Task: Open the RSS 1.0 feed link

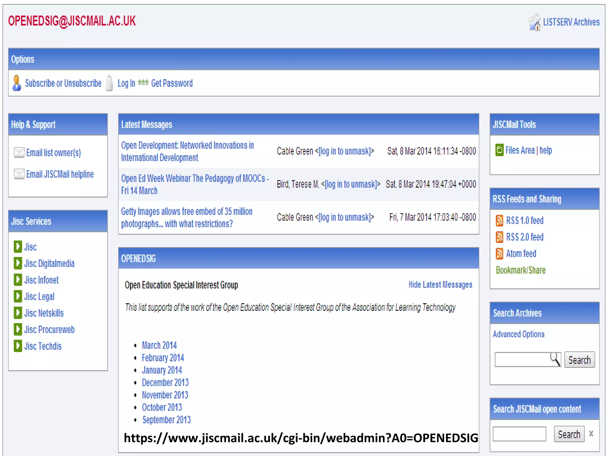Action: click(525, 221)
